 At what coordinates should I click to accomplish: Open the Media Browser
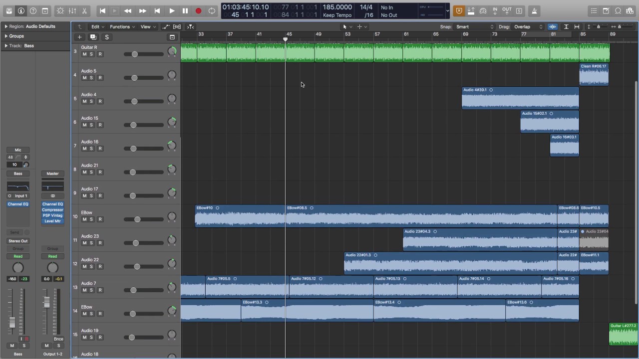tap(630, 11)
